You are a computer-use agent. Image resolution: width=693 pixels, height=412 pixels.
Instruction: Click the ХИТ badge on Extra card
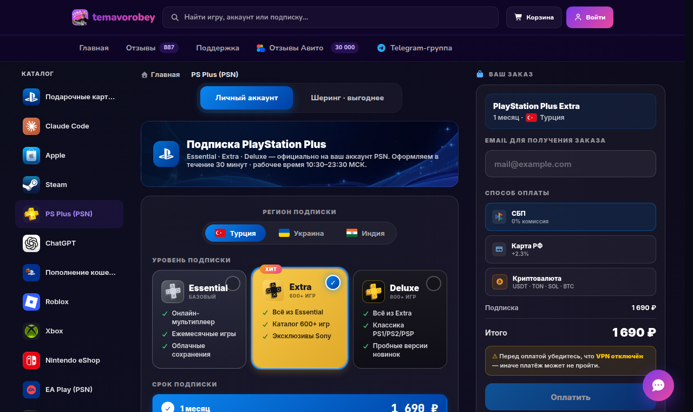(271, 269)
